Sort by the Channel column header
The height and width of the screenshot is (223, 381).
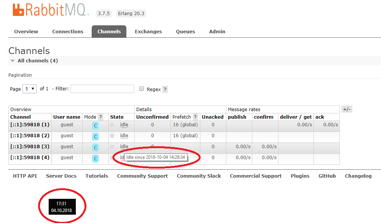click(x=20, y=117)
